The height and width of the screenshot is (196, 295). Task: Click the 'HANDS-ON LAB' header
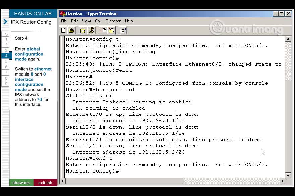click(33, 14)
